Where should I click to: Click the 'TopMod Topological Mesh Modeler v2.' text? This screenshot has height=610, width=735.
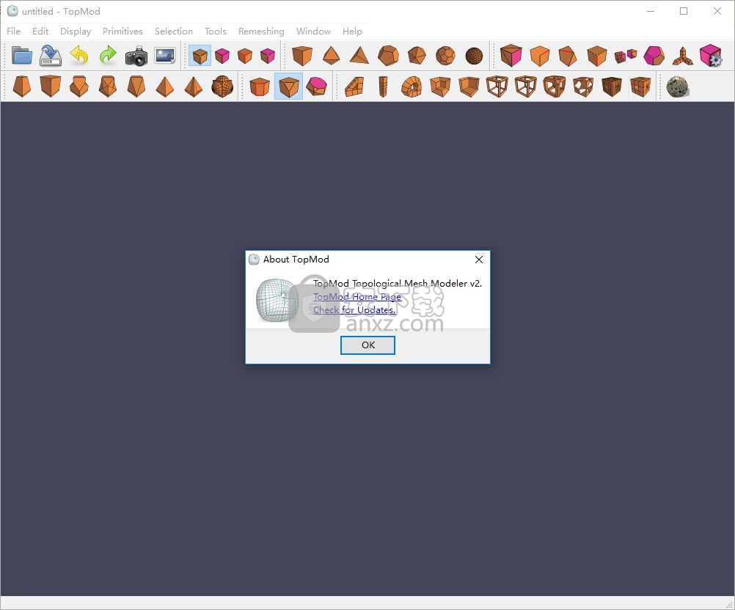pos(398,284)
